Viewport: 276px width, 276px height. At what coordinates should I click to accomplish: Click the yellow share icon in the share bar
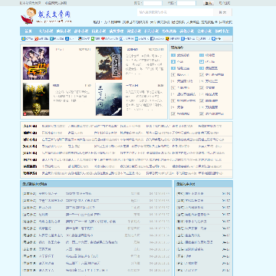[x=167, y=38]
